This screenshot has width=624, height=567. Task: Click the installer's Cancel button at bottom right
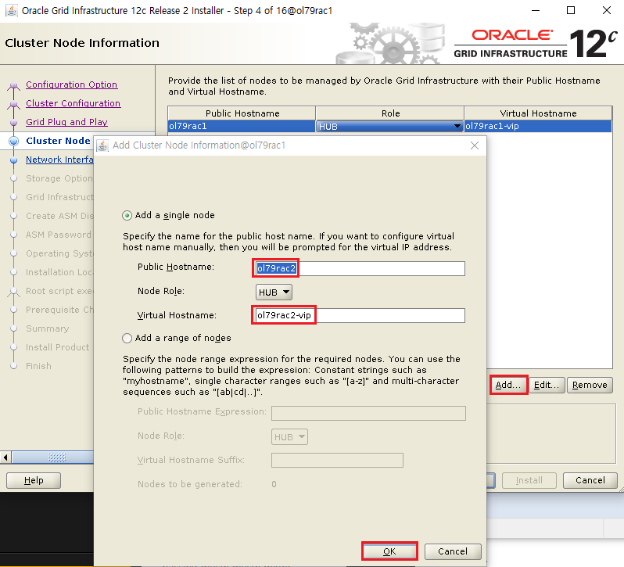(x=590, y=480)
